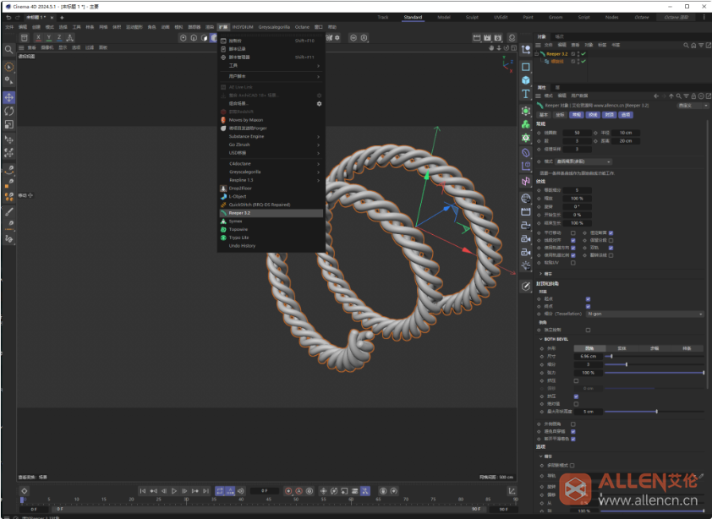Click the Attribute Manager up arrow icon

tap(671, 96)
